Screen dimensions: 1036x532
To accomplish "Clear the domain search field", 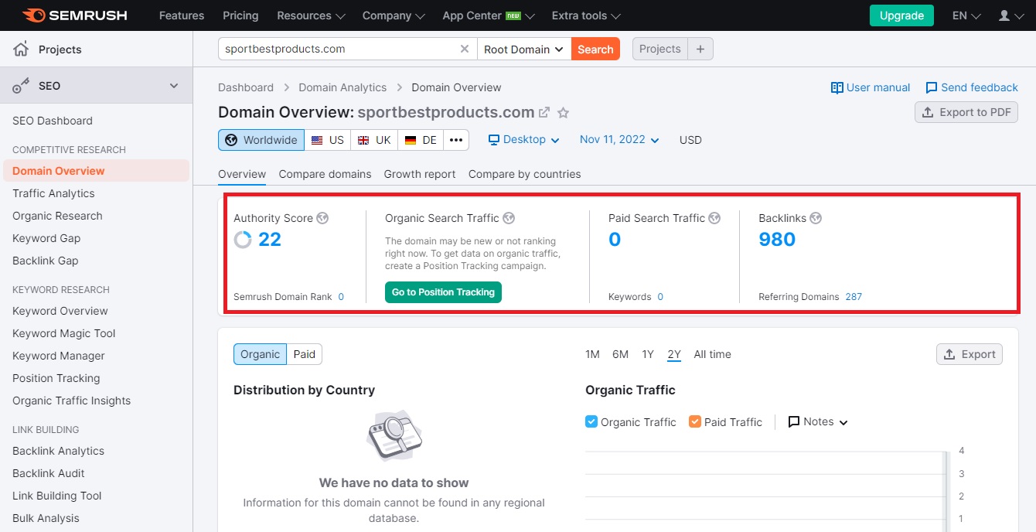I will (465, 49).
